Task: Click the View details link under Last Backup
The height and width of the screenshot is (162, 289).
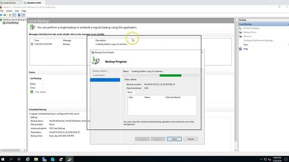Action: tap(41, 92)
